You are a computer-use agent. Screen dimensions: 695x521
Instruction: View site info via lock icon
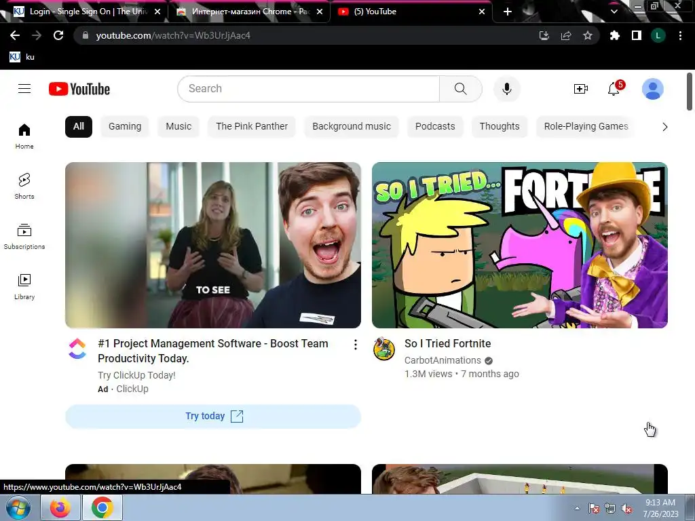point(86,35)
